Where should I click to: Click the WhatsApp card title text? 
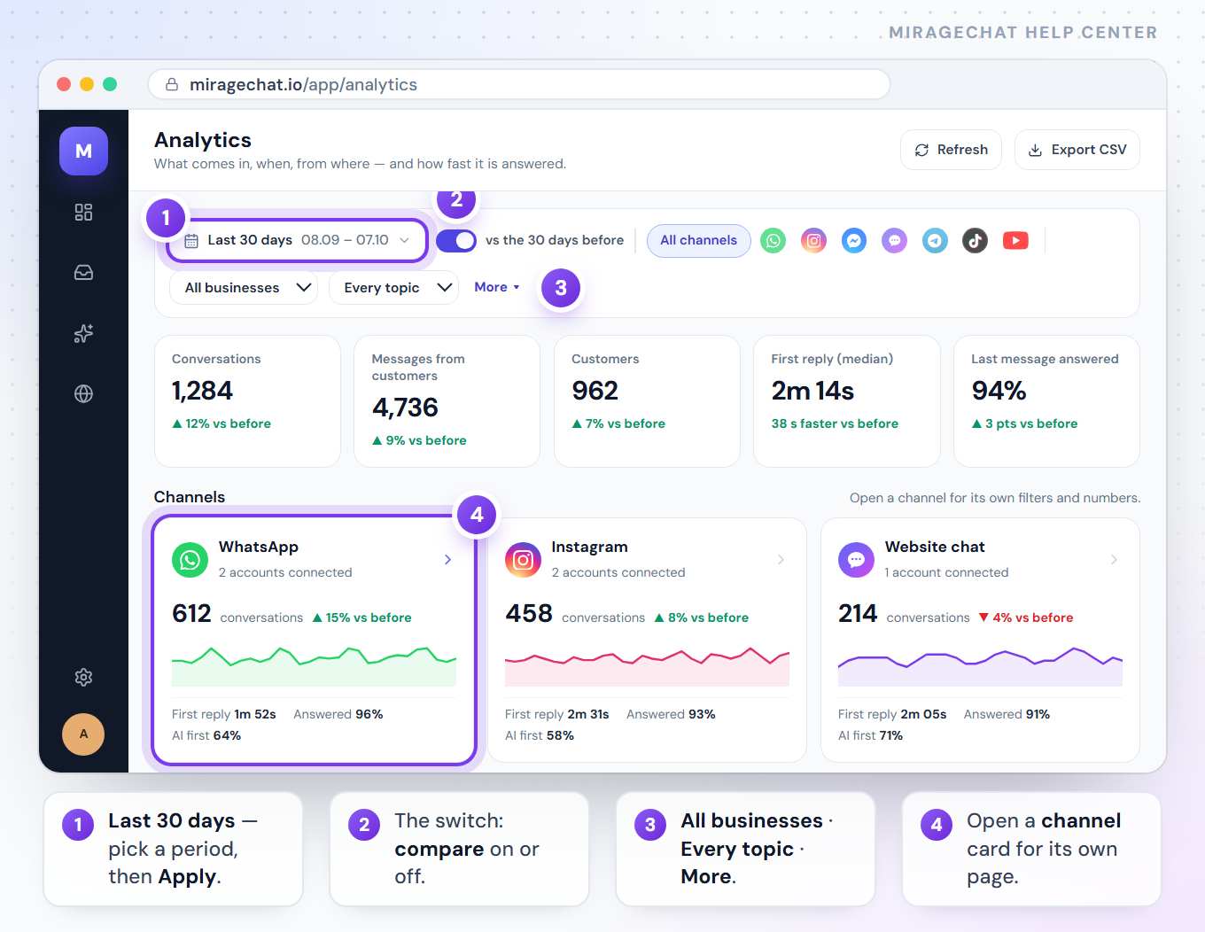pyautogui.click(x=259, y=547)
